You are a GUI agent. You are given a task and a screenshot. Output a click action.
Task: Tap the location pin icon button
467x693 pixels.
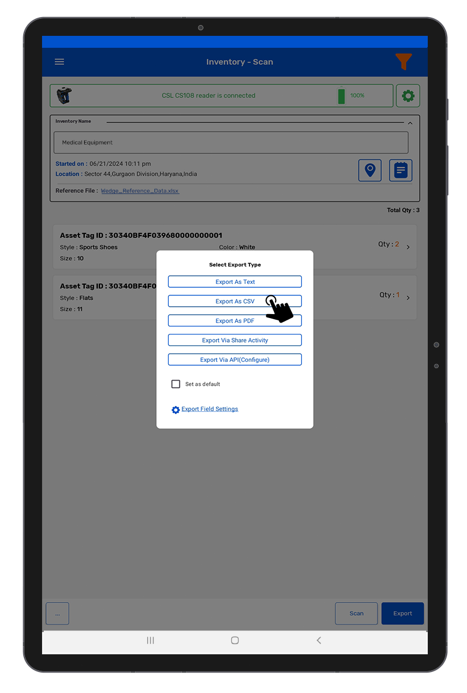click(370, 170)
